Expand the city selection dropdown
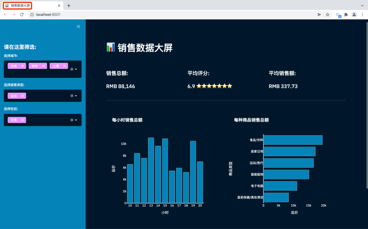The width and height of the screenshot is (368, 229). (x=76, y=69)
